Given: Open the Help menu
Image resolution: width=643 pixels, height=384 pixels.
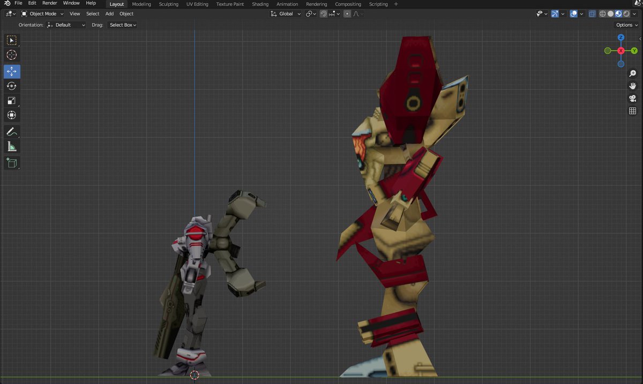Looking at the screenshot, I should [x=91, y=3].
